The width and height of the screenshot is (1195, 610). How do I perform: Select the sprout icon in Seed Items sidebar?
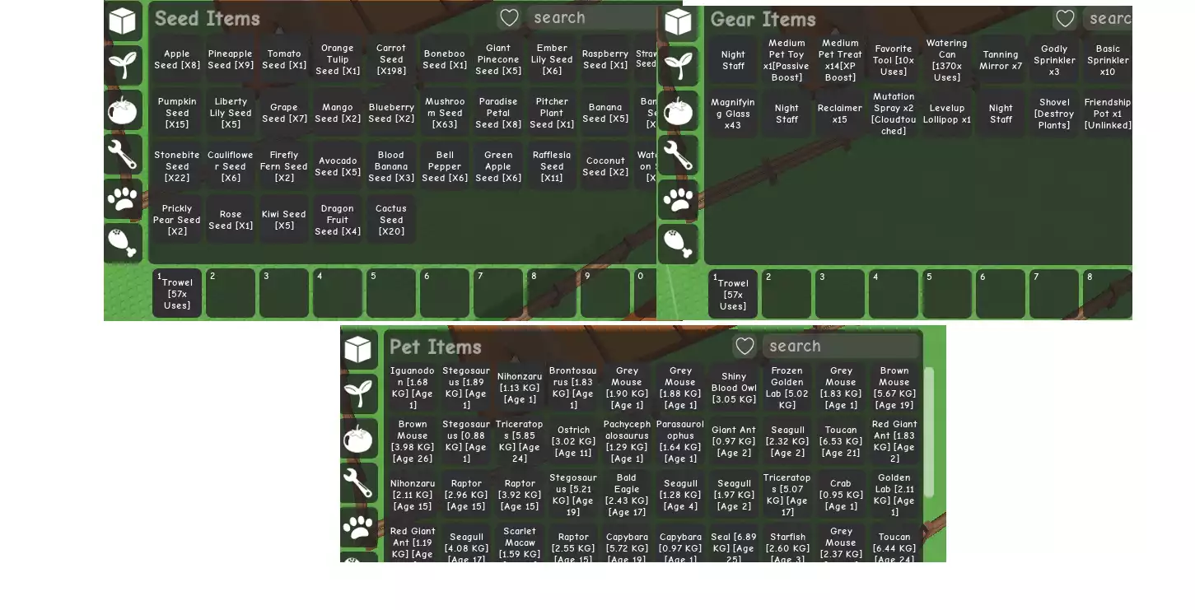[x=123, y=65]
